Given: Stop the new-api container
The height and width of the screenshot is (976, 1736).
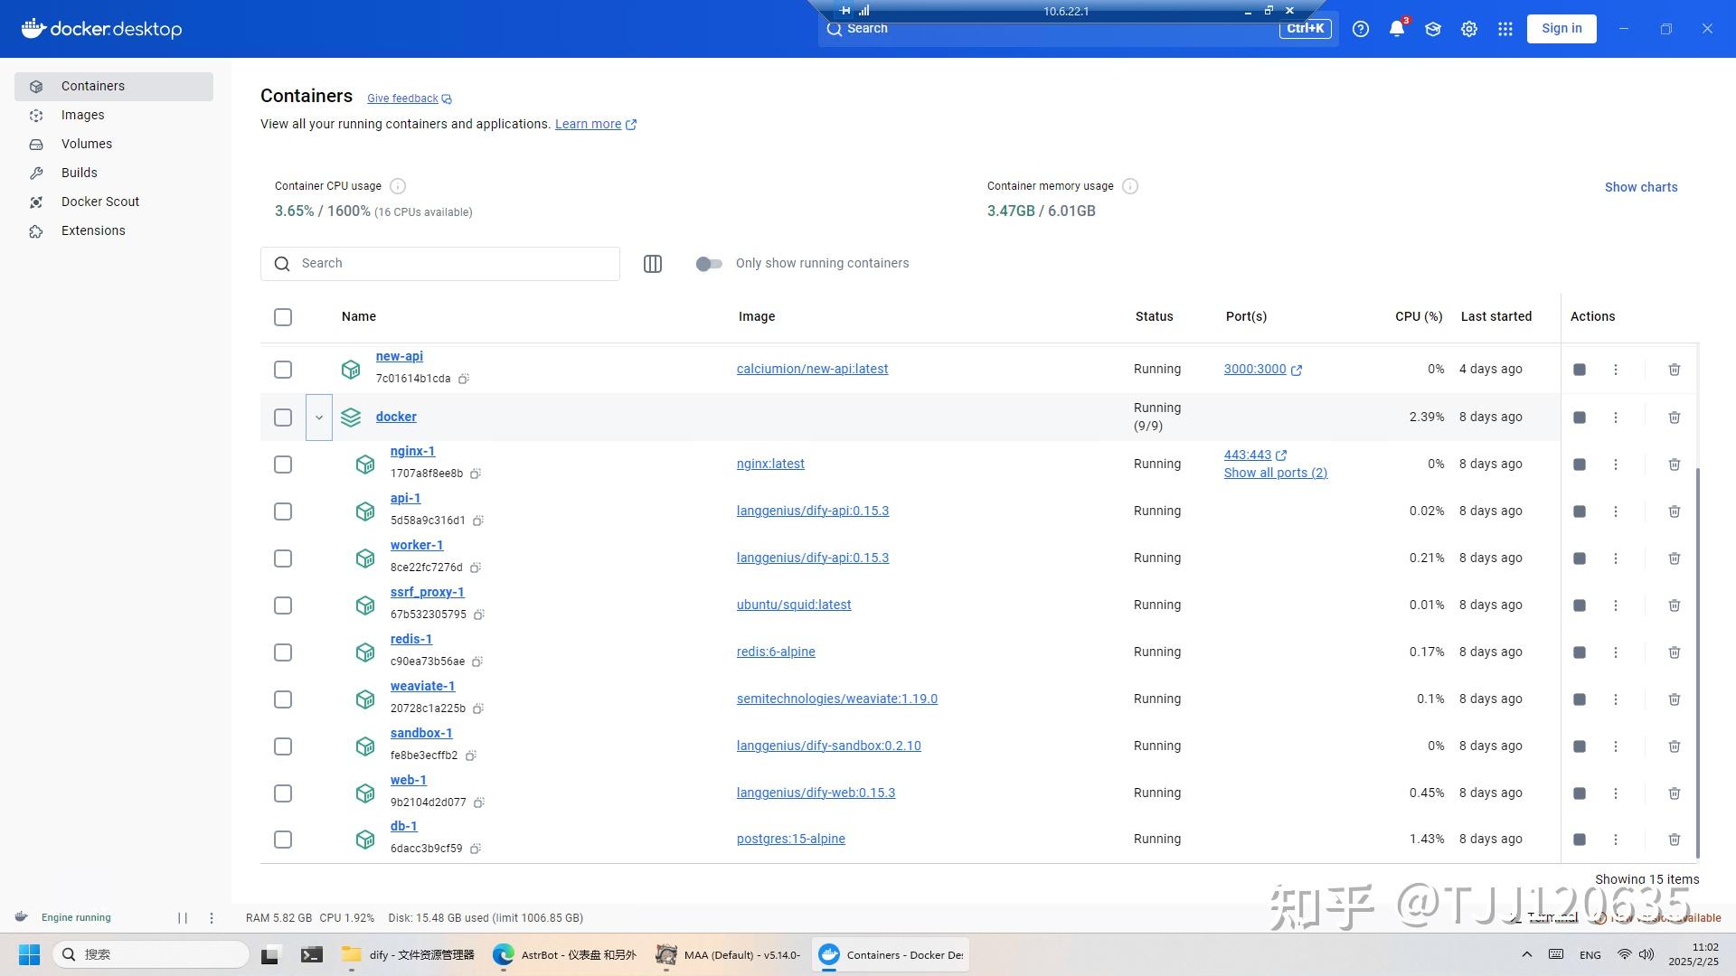Looking at the screenshot, I should pos(1579,369).
